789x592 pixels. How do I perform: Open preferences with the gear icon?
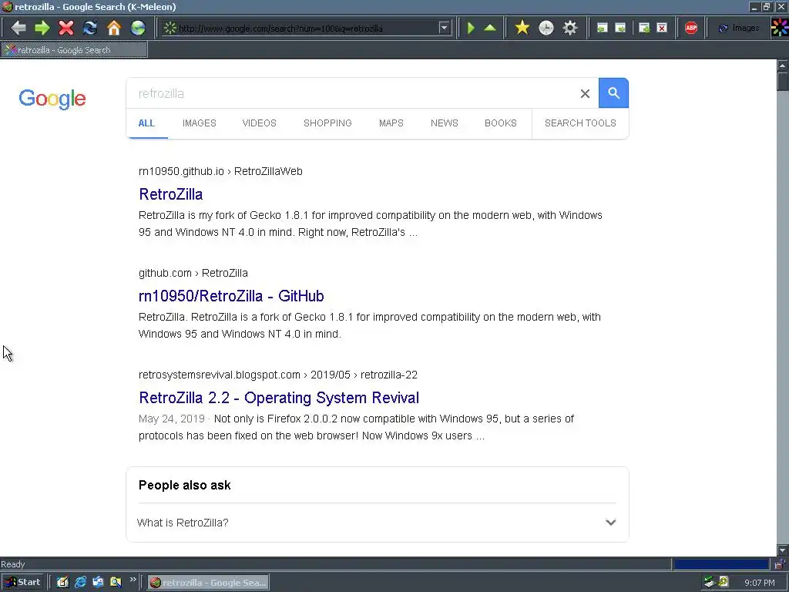tap(569, 28)
